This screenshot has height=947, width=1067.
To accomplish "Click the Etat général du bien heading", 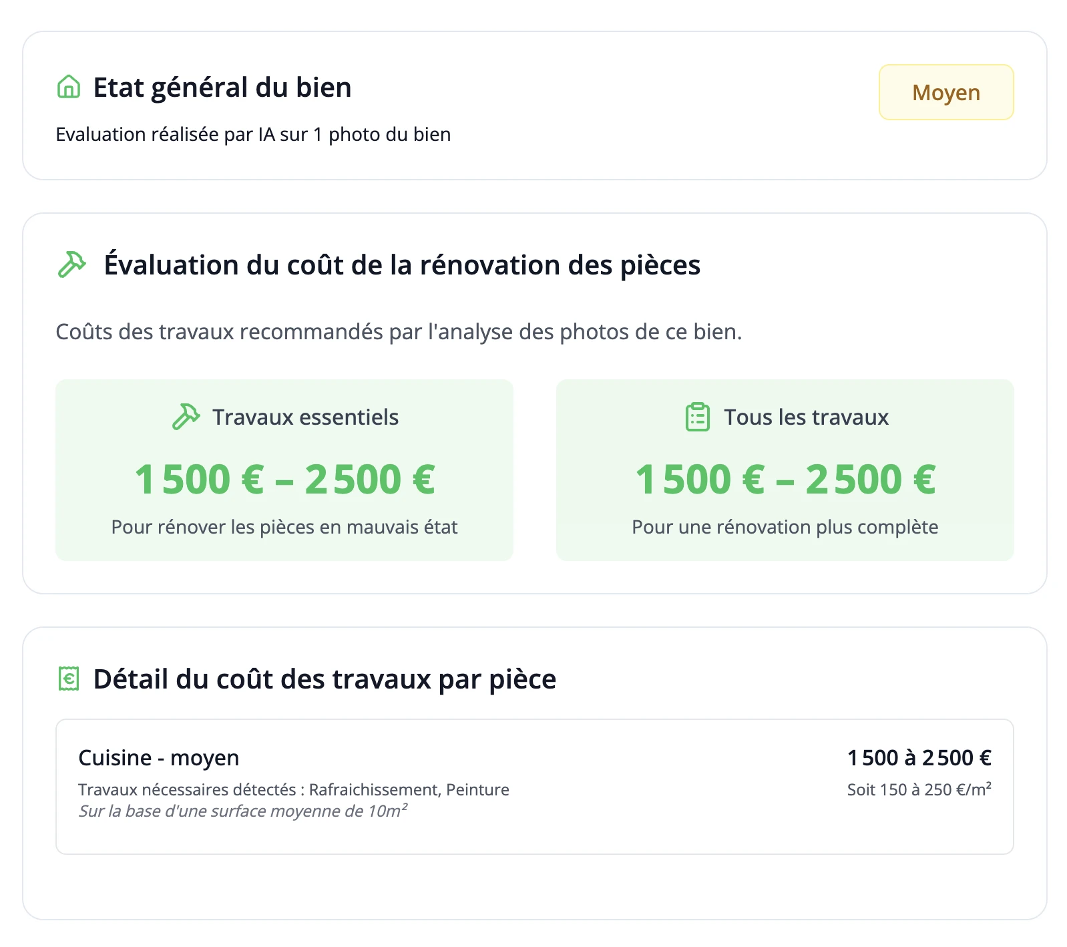I will pos(222,87).
